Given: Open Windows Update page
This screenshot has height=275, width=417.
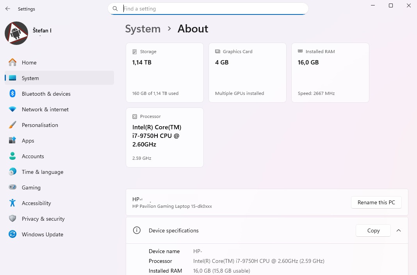Looking at the screenshot, I should point(59,234).
